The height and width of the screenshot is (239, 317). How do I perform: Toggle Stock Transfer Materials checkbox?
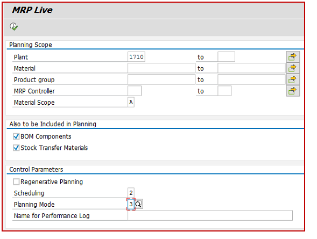(x=16, y=148)
